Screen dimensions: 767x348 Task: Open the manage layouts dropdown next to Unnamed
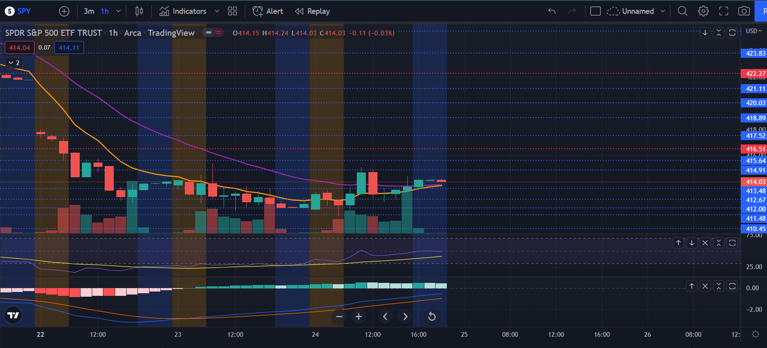663,11
